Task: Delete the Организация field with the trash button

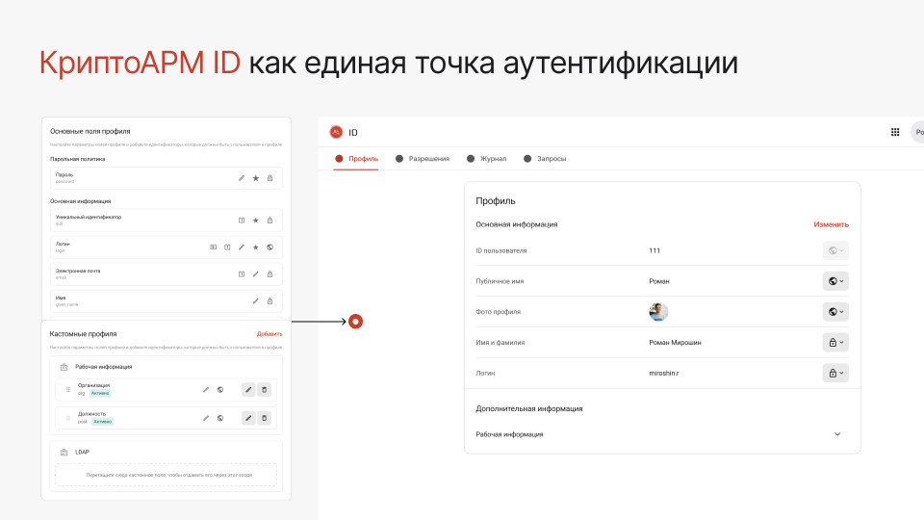Action: (x=264, y=390)
